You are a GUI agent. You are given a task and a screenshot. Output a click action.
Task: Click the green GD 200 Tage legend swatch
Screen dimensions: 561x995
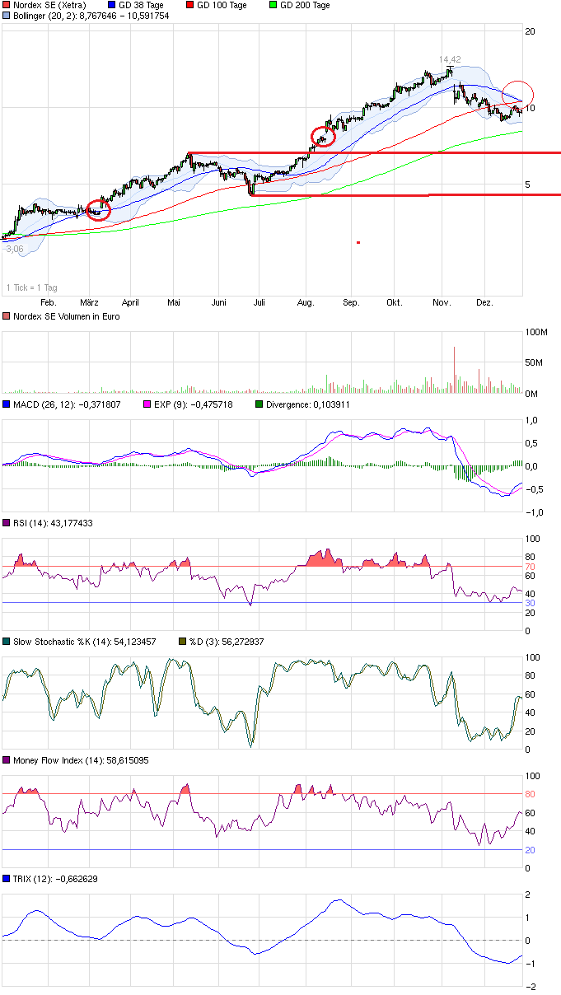click(273, 5)
